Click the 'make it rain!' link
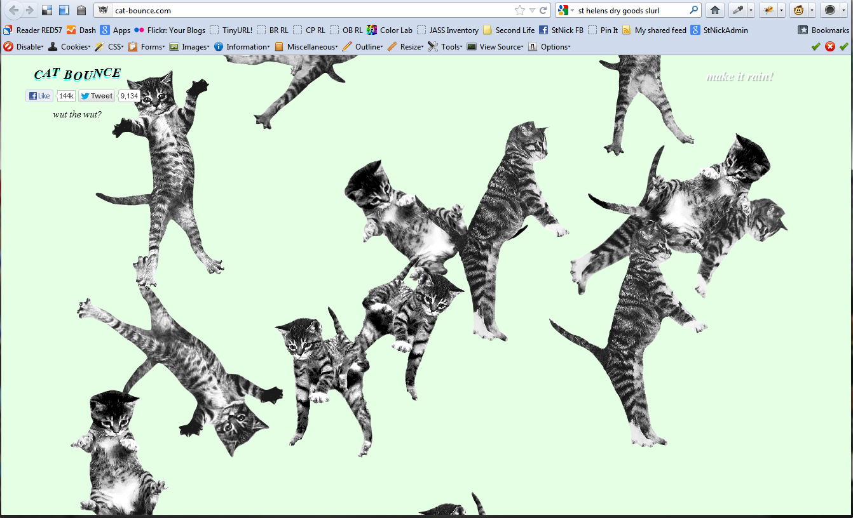The image size is (853, 518). [x=740, y=77]
